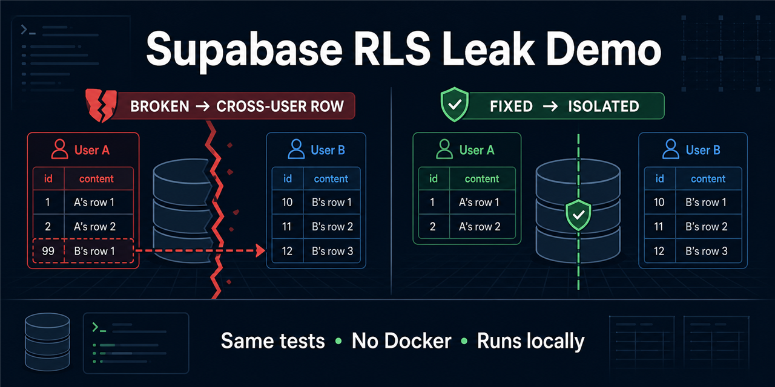Screen dimensions: 775x387
Task: Click 'content' header in Broken panel User B table
Action: click(331, 178)
